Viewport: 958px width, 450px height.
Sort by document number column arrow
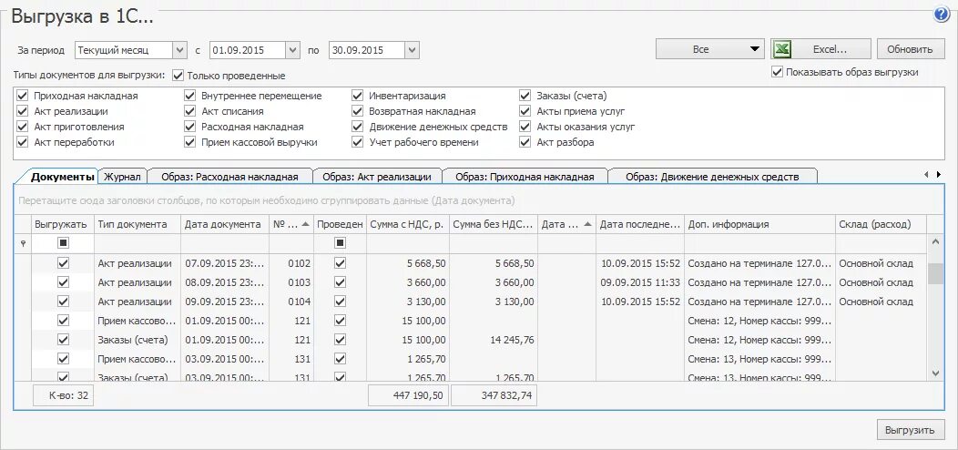[305, 224]
